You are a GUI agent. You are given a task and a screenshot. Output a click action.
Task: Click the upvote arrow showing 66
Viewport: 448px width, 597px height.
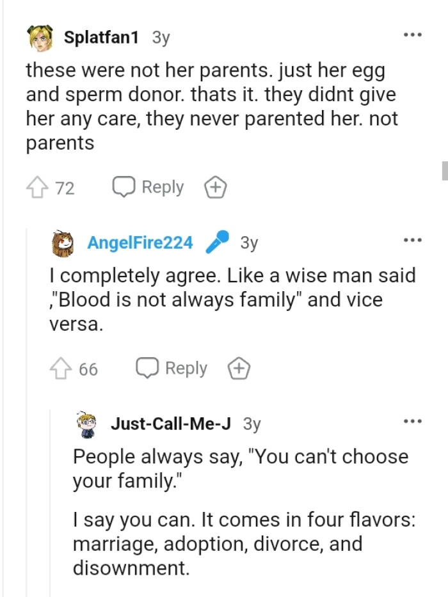[x=61, y=368]
